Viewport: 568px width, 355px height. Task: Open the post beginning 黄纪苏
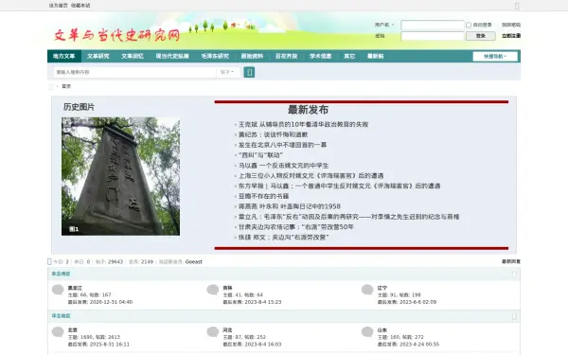click(x=274, y=134)
